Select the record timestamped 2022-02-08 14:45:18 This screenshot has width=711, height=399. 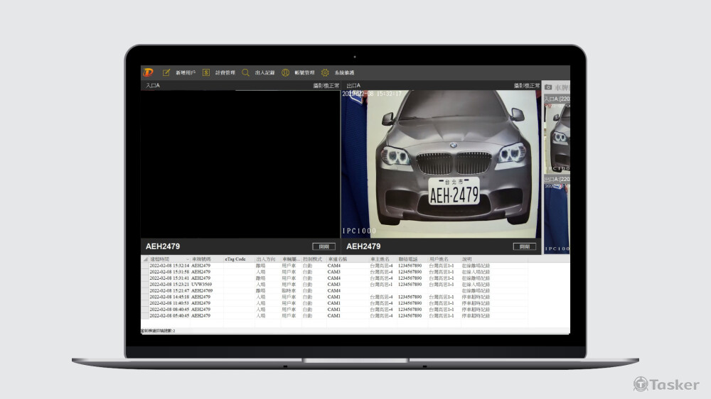169,297
